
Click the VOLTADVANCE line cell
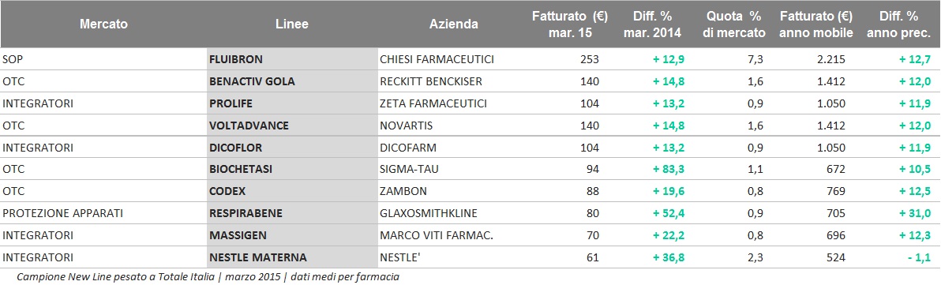pos(291,126)
